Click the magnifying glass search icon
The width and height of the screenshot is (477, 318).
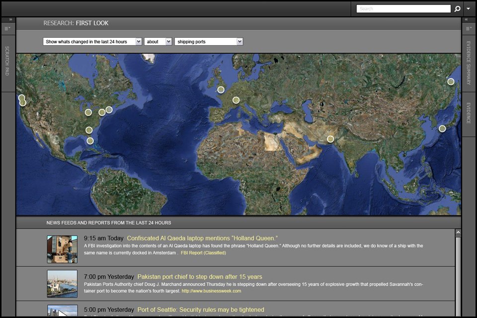coord(458,9)
